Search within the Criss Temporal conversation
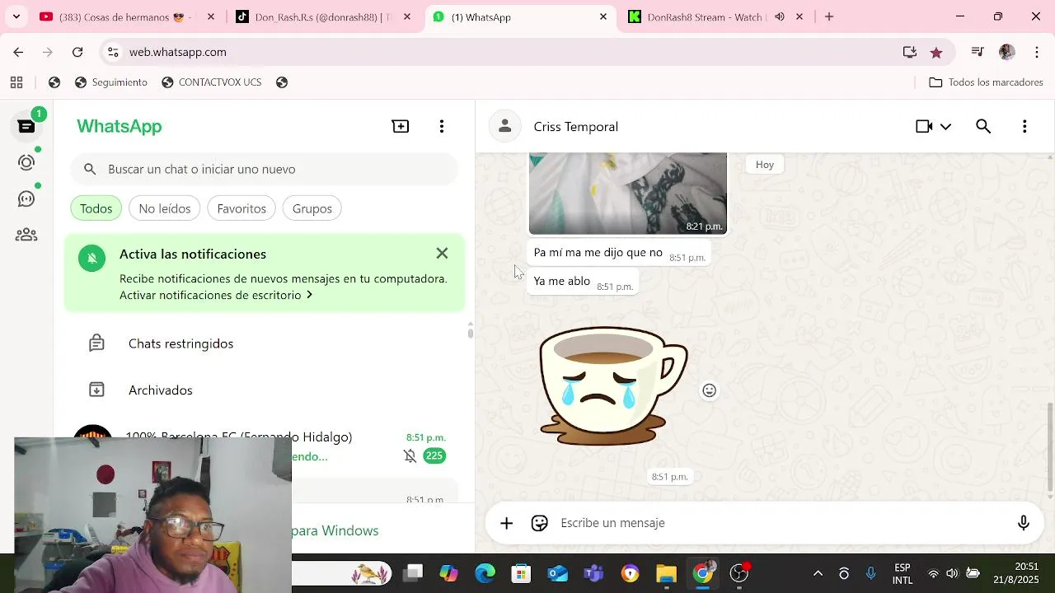1055x593 pixels. click(x=983, y=126)
